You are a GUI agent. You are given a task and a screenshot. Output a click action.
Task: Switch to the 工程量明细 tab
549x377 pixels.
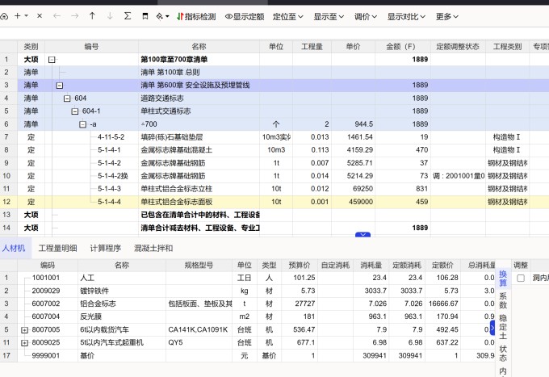point(57,248)
